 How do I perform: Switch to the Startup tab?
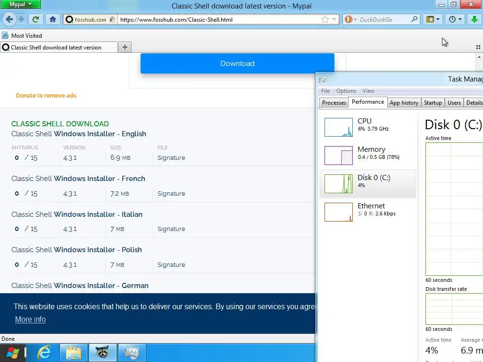point(433,103)
